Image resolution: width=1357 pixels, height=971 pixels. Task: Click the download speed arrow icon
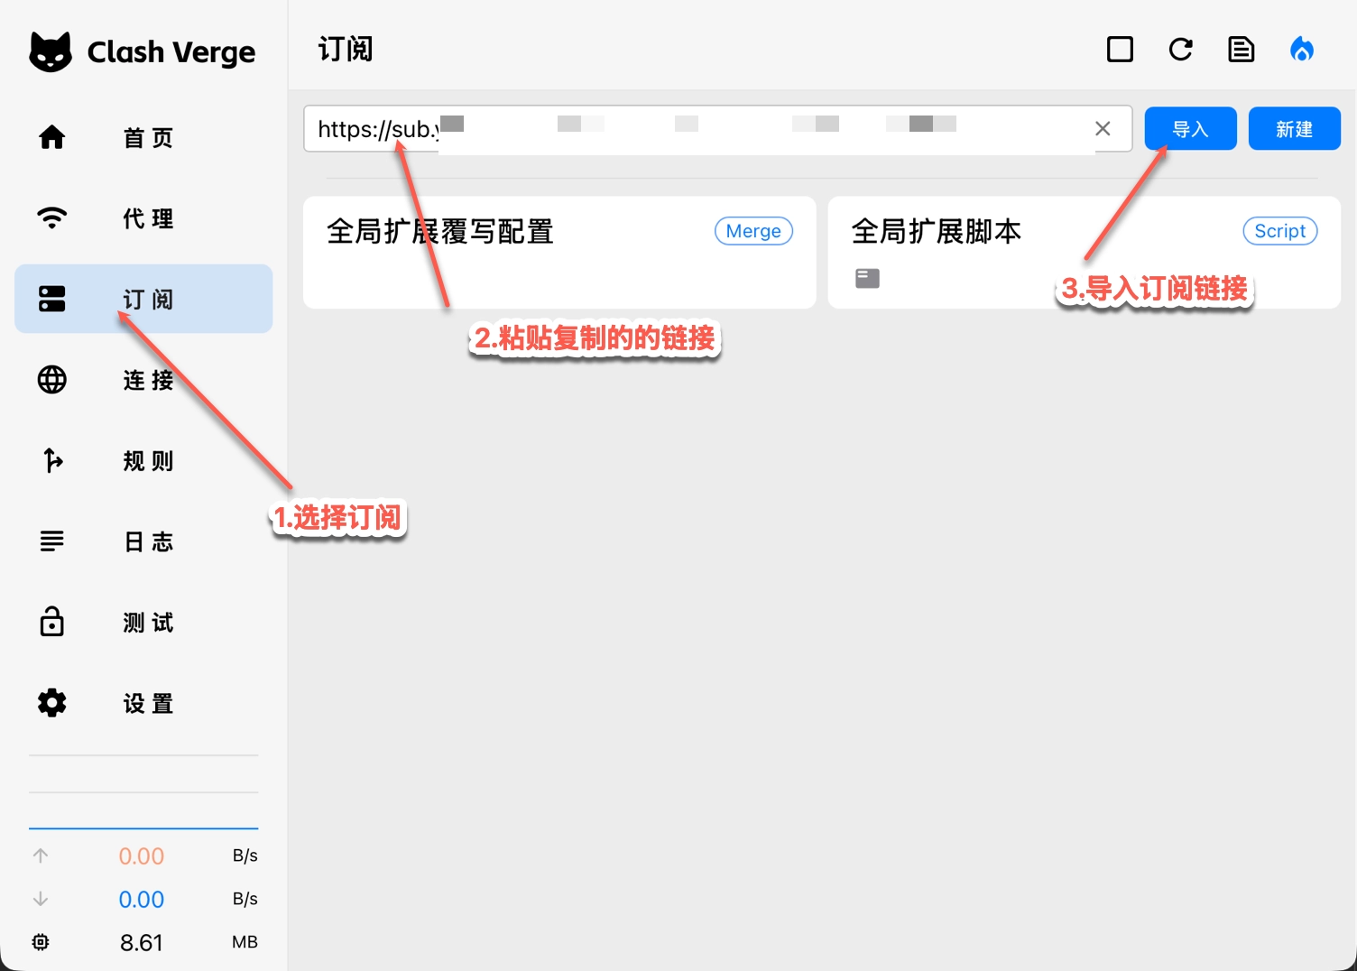[x=41, y=899]
